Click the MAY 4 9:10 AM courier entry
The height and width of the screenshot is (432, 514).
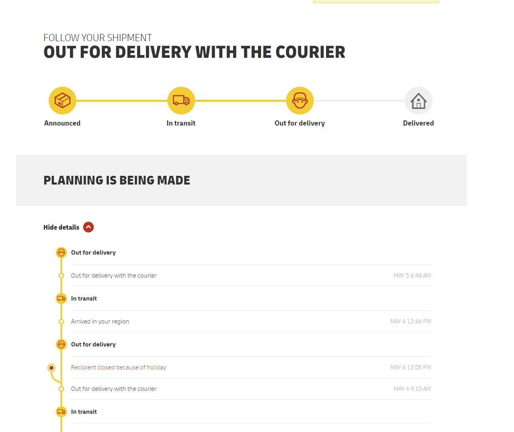coord(251,389)
